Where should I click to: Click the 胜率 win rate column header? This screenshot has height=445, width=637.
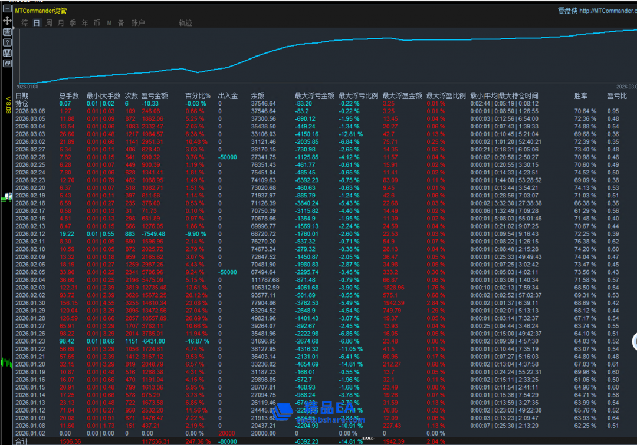click(x=580, y=95)
